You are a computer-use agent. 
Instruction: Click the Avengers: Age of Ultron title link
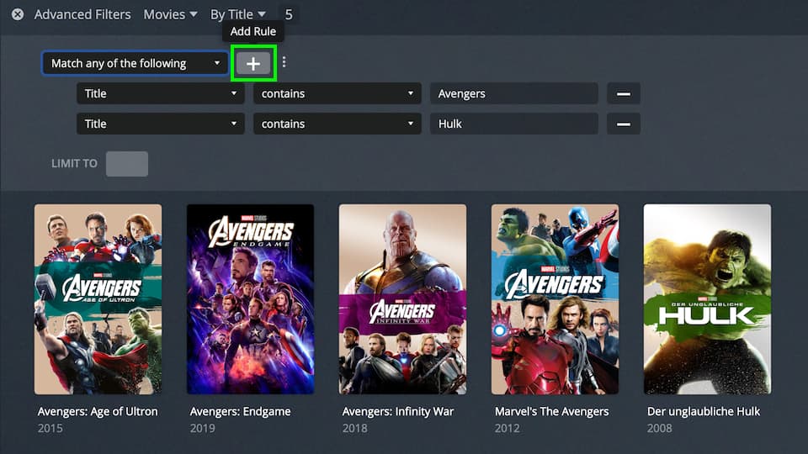pos(98,411)
